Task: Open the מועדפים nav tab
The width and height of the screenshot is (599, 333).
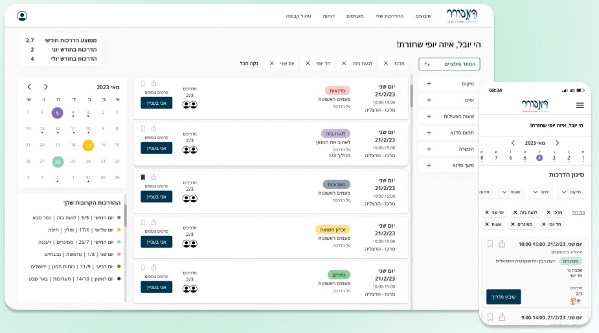Action: click(355, 16)
